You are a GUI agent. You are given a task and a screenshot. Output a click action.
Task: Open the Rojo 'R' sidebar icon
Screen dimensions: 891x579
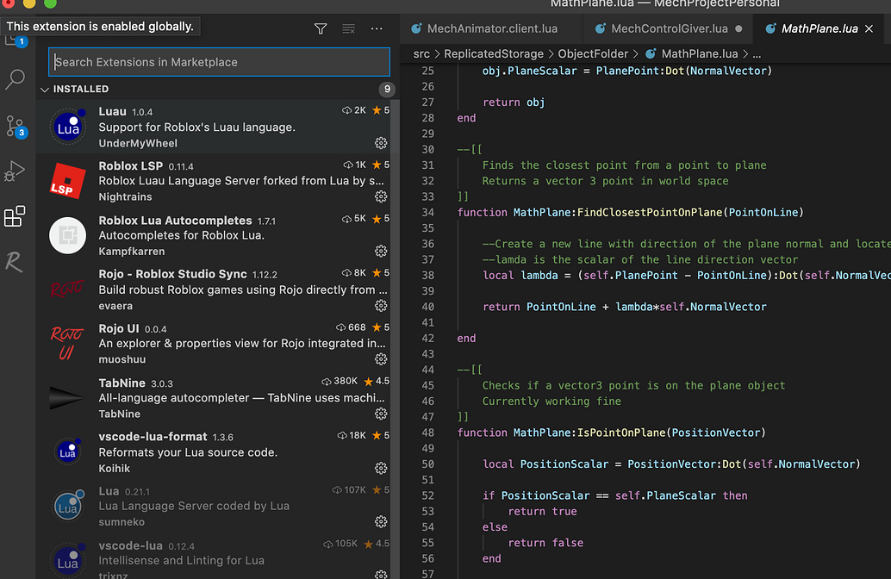[15, 262]
